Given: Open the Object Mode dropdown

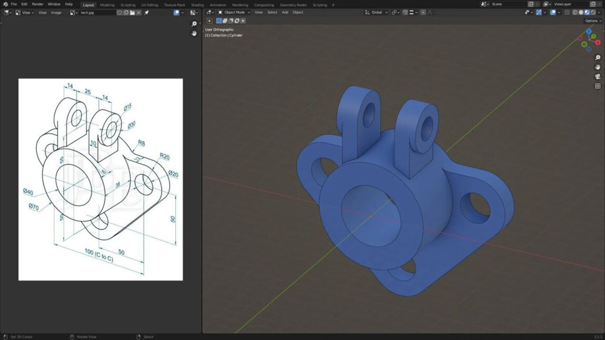Looking at the screenshot, I should point(234,13).
